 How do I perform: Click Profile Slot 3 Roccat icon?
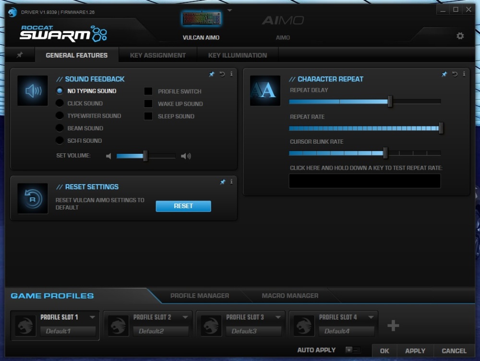pos(211,325)
